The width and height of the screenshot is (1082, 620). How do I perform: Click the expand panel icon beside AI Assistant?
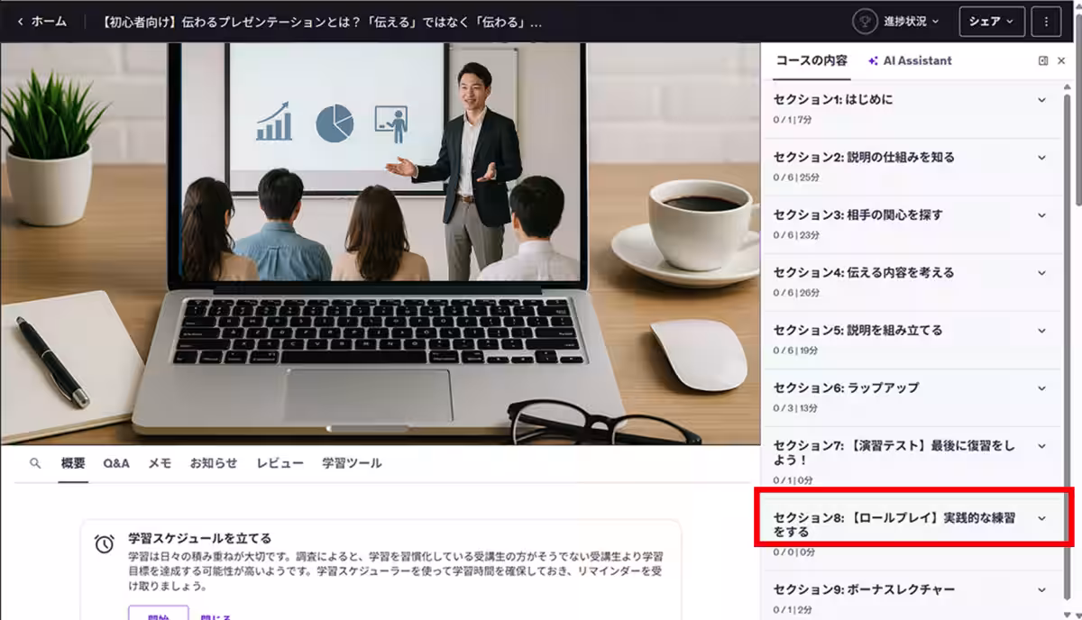click(x=1042, y=60)
